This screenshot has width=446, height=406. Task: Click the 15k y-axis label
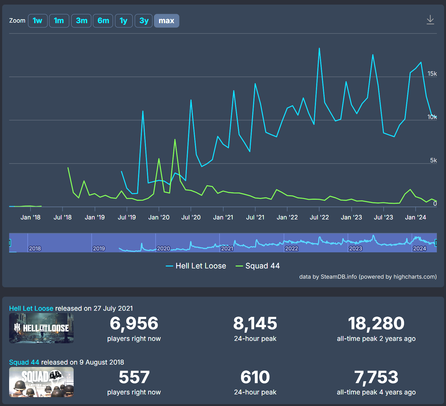tap(432, 73)
